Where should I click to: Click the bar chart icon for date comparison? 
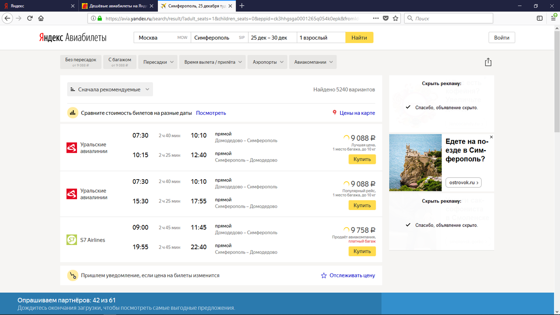coord(72,113)
